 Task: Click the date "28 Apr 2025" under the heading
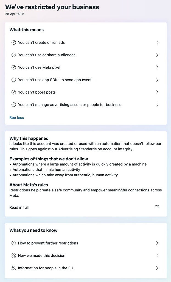14,14
